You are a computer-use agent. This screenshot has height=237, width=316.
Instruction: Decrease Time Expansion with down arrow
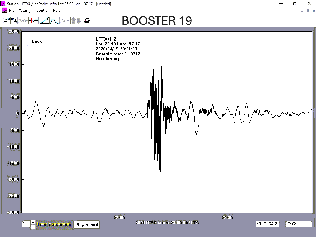tap(33, 227)
